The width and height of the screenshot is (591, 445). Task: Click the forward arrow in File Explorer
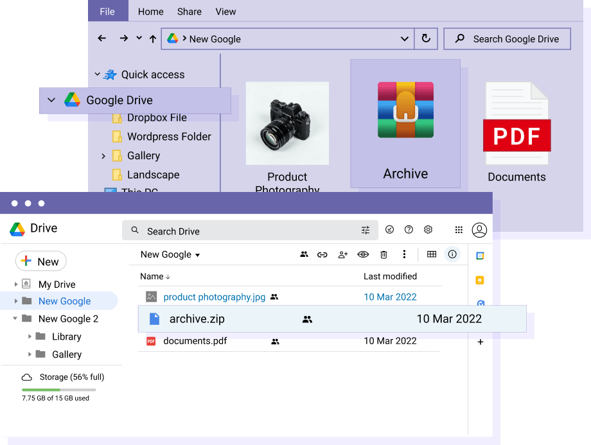pyautogui.click(x=123, y=38)
